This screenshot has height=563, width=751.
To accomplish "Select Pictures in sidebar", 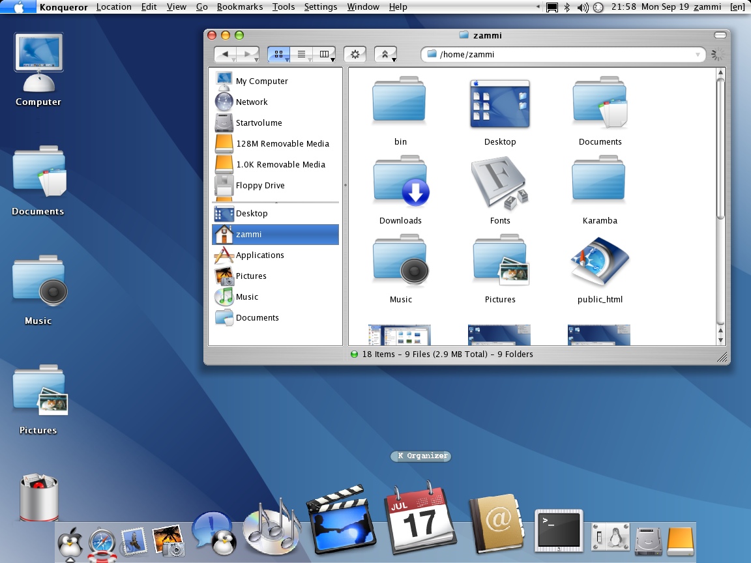I will pos(275,276).
